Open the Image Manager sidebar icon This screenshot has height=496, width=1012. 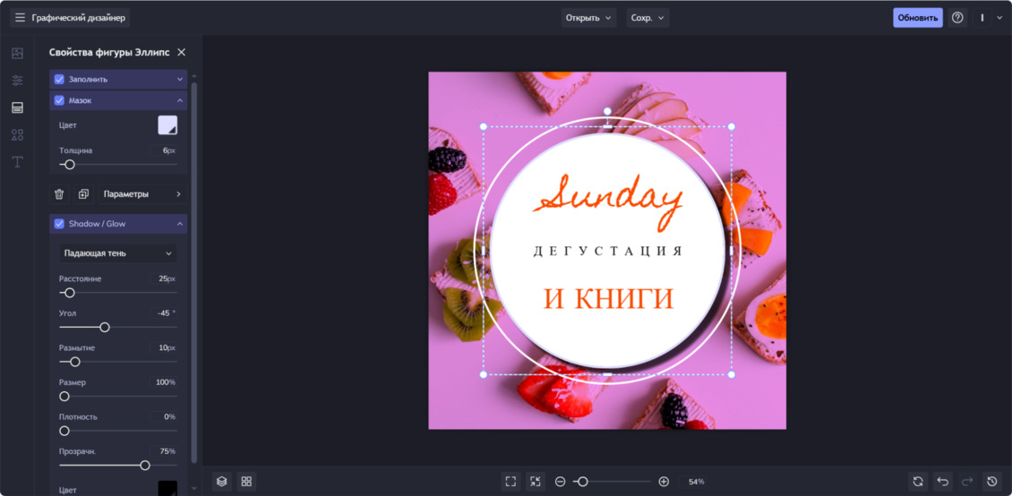17,54
